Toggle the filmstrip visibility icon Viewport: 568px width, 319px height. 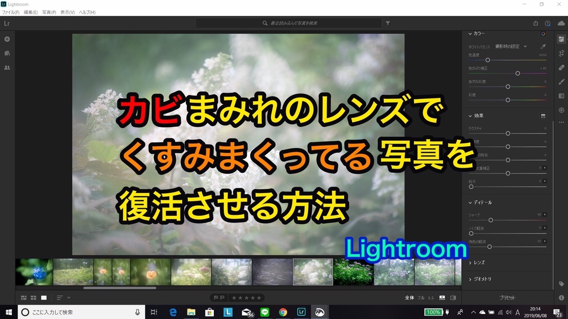pyautogui.click(x=442, y=298)
